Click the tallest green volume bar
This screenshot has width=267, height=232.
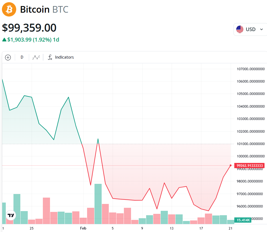98,204
